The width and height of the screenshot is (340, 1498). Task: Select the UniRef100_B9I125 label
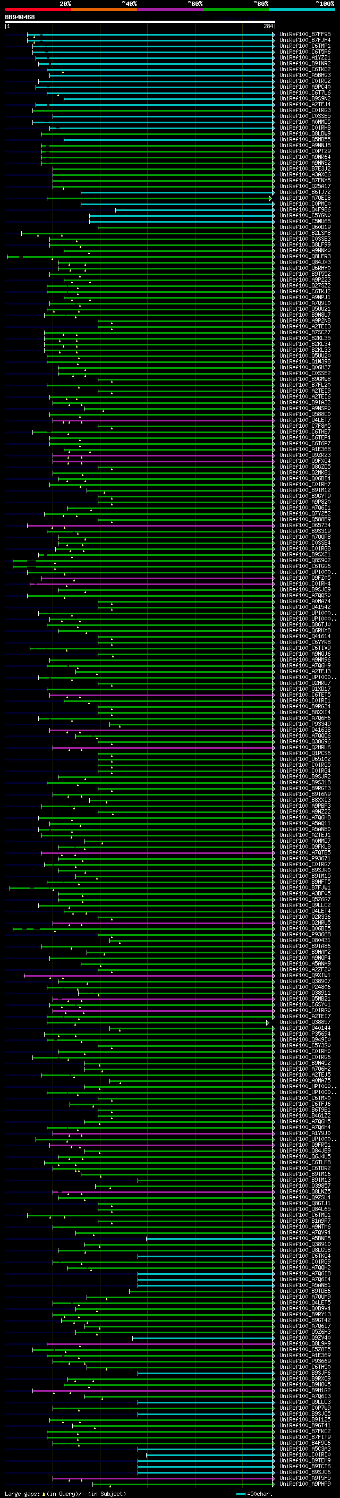click(305, 1419)
